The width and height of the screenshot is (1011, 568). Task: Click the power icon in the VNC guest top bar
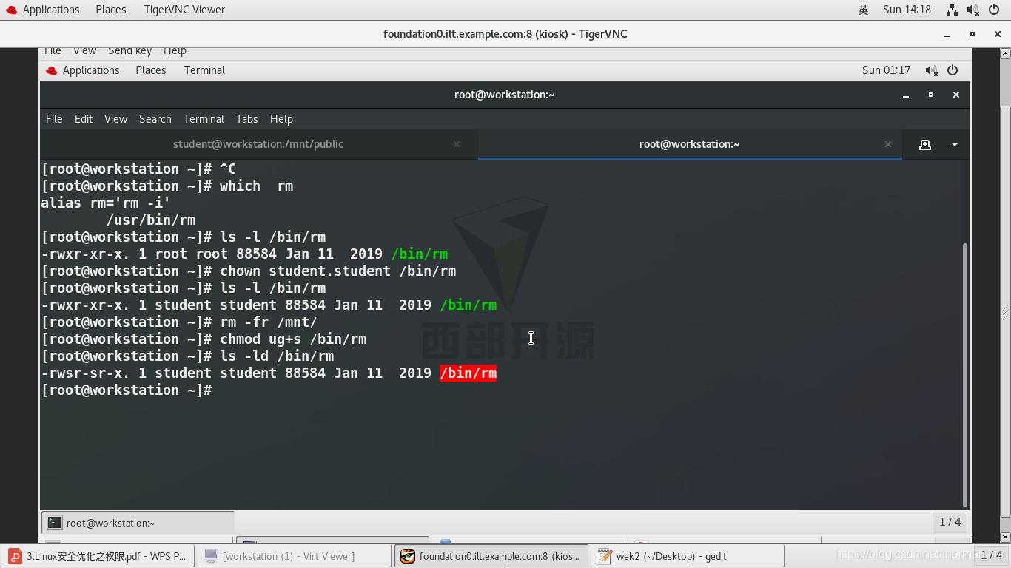[953, 70]
